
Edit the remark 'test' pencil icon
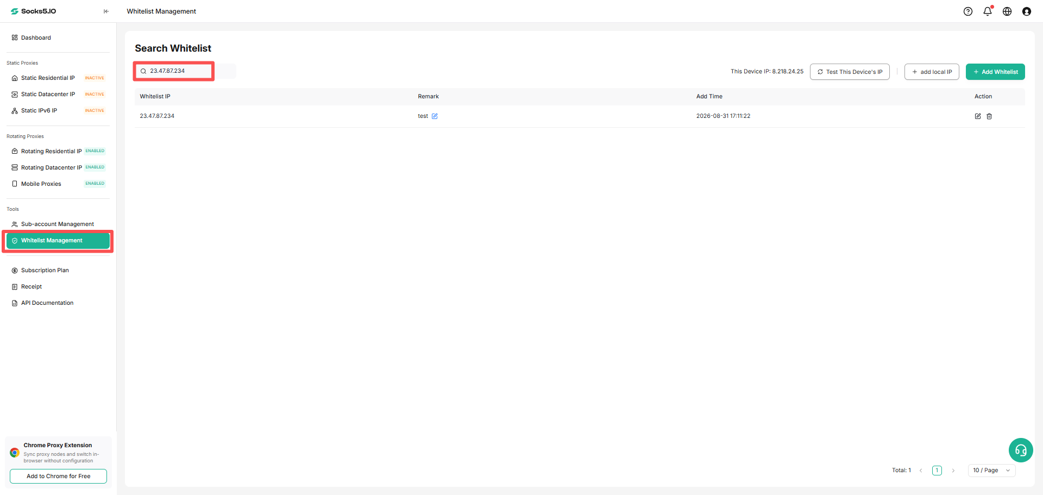(435, 116)
